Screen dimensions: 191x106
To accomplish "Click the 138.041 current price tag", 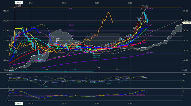I will 186,23.
